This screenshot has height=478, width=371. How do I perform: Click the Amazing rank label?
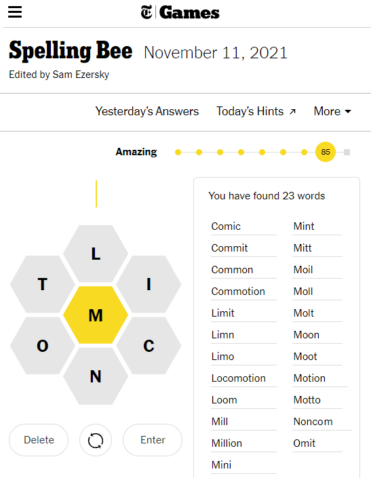(x=136, y=152)
